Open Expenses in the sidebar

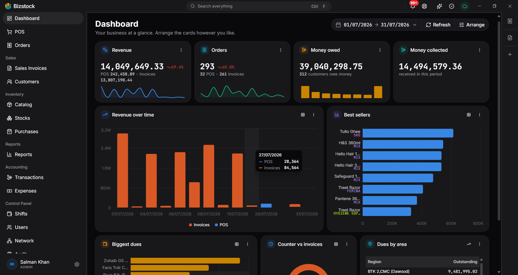(x=43, y=191)
